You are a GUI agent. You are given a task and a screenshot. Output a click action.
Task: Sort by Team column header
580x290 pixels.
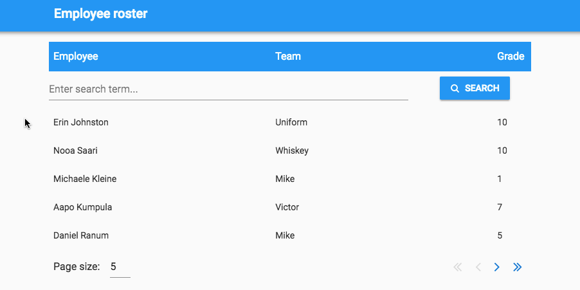click(288, 56)
